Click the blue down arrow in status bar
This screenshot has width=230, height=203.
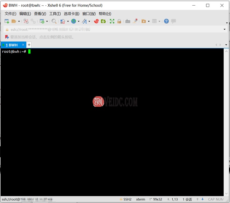pyautogui.click(x=203, y=199)
